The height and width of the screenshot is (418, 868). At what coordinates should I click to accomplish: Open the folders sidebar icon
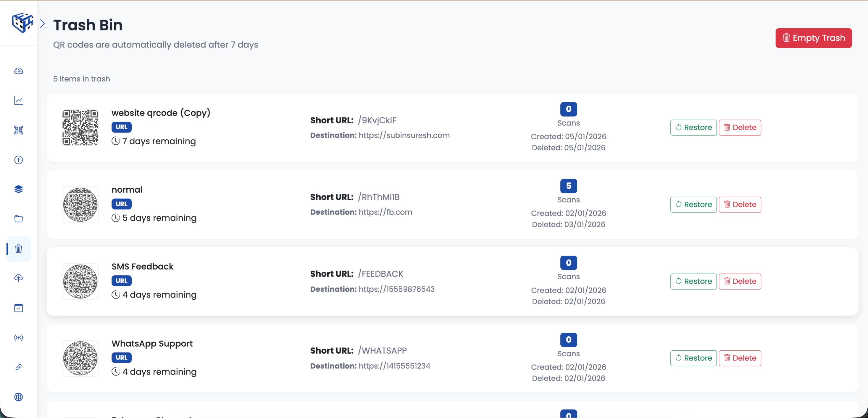coord(19,219)
